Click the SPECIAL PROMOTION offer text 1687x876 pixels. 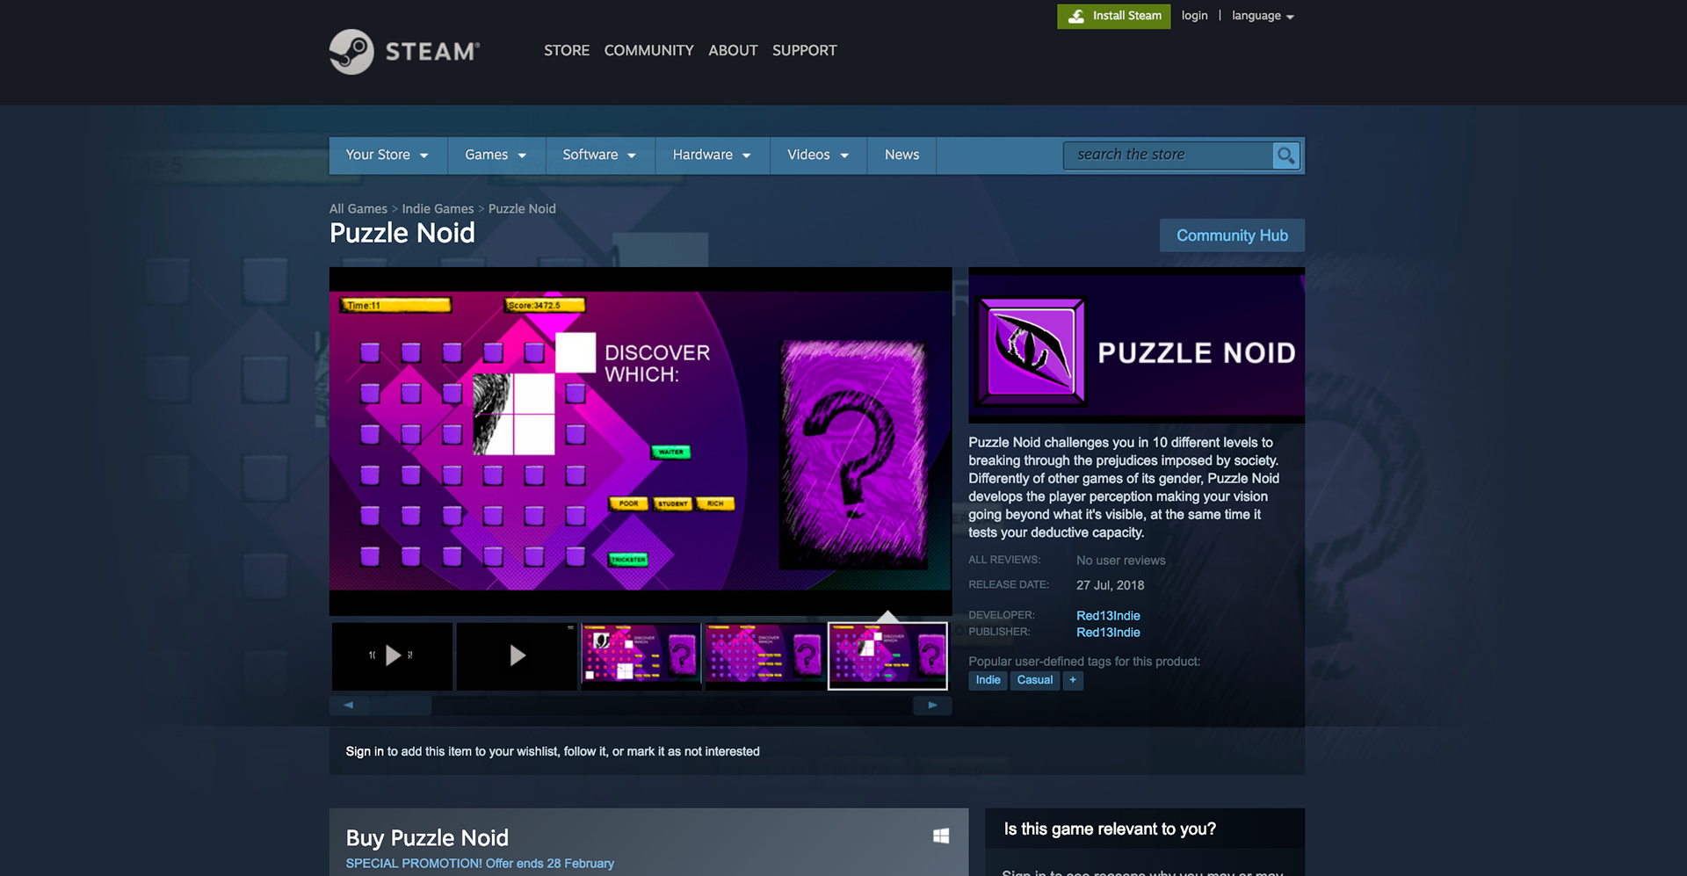tap(480, 864)
